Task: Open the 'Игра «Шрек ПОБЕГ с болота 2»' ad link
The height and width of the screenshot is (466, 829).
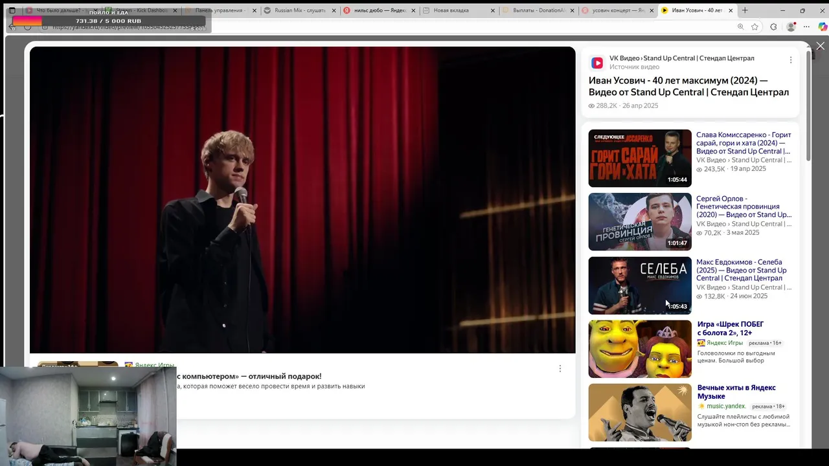Action: 731,328
